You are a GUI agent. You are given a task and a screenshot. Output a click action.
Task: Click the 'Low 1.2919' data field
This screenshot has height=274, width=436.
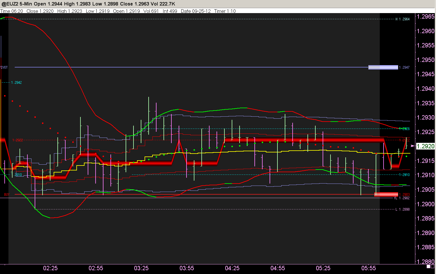pyautogui.click(x=98, y=11)
